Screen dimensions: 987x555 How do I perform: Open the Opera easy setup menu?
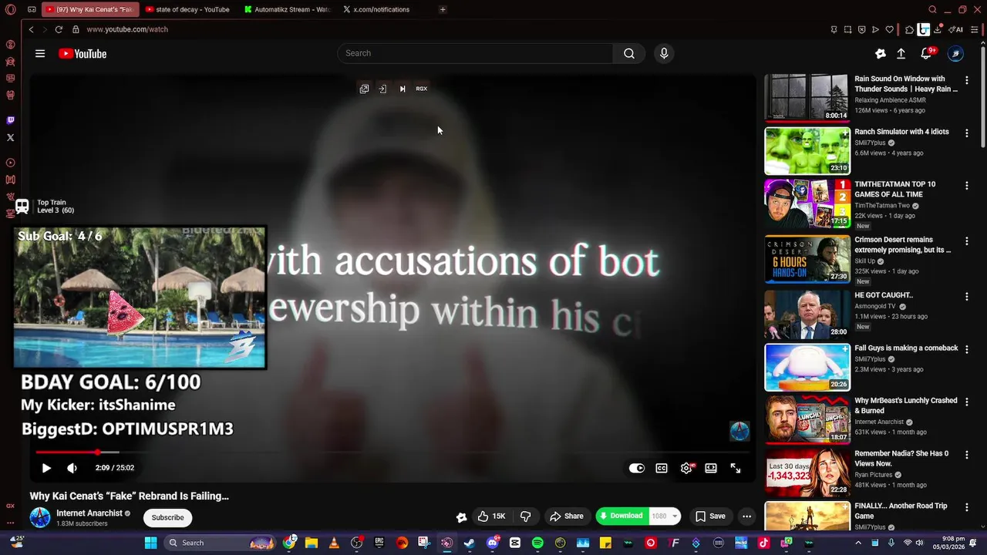975,30
